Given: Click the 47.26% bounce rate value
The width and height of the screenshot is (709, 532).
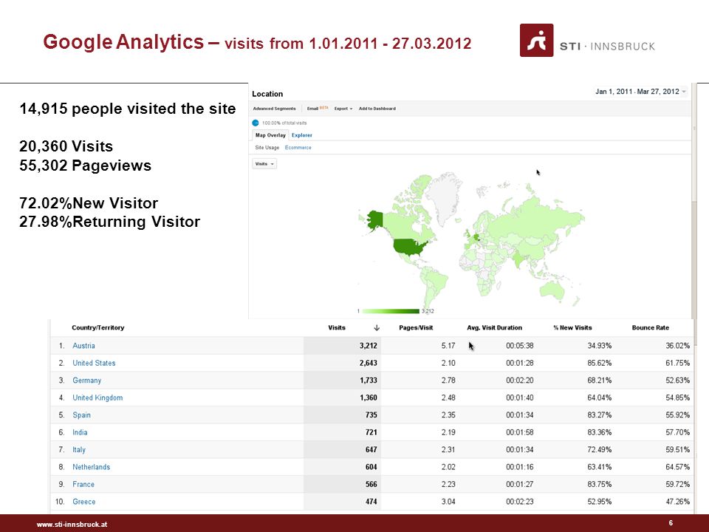Looking at the screenshot, I should pos(677,502).
